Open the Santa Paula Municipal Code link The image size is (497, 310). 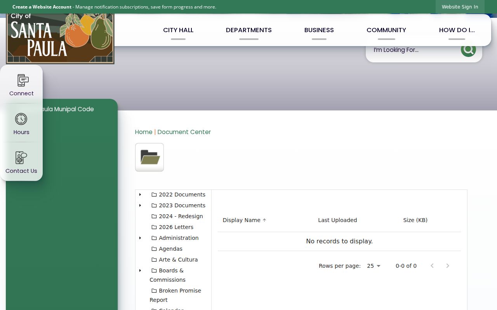(x=68, y=109)
